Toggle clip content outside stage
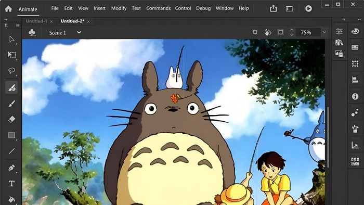 click(x=280, y=32)
